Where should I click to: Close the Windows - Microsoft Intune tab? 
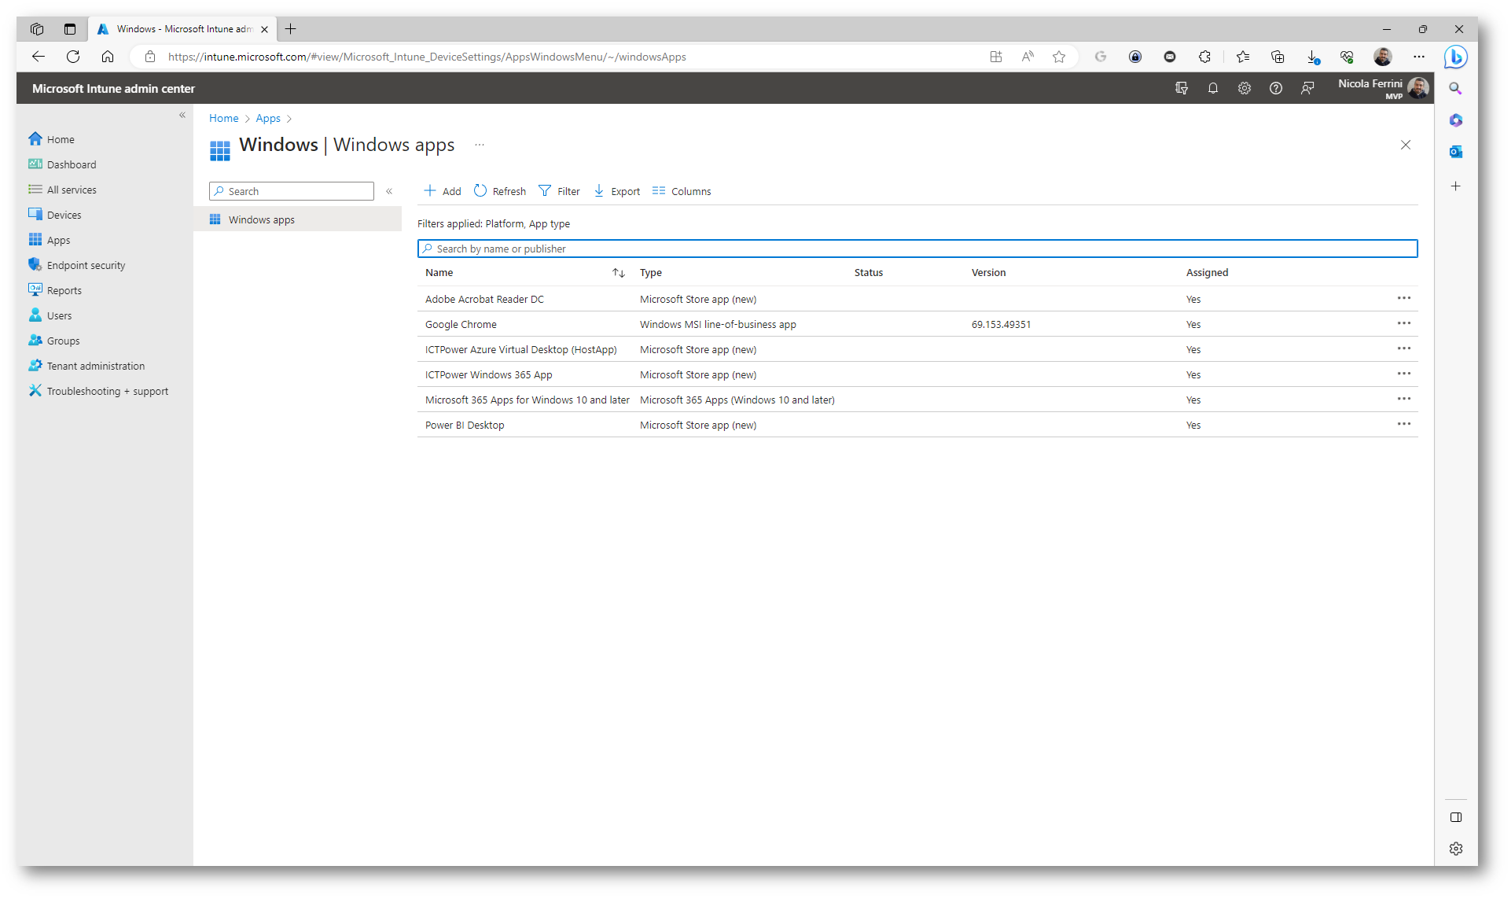264,29
